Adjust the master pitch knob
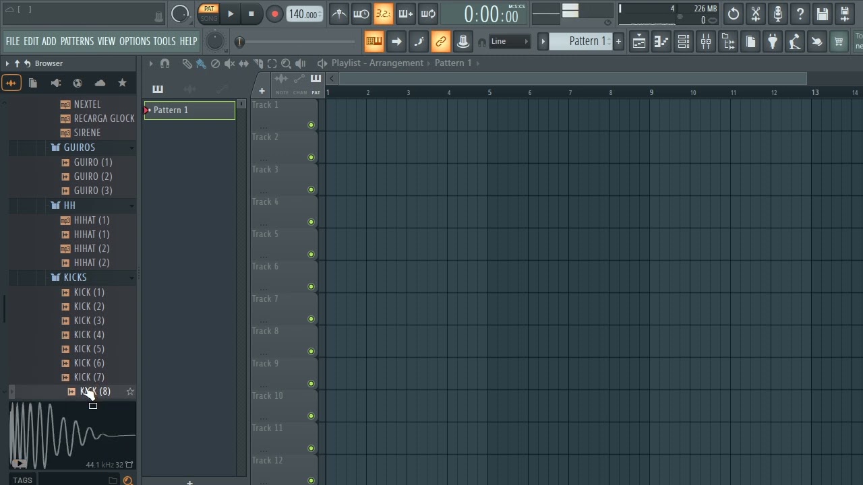Viewport: 863px width, 485px height. pyautogui.click(x=214, y=42)
